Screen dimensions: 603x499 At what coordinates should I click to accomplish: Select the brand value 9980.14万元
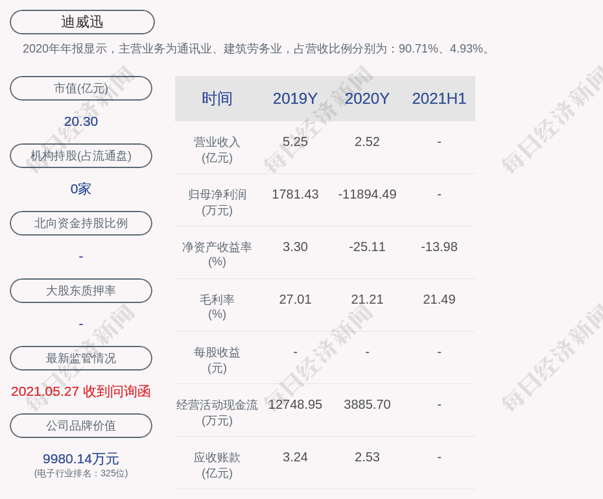(x=81, y=459)
